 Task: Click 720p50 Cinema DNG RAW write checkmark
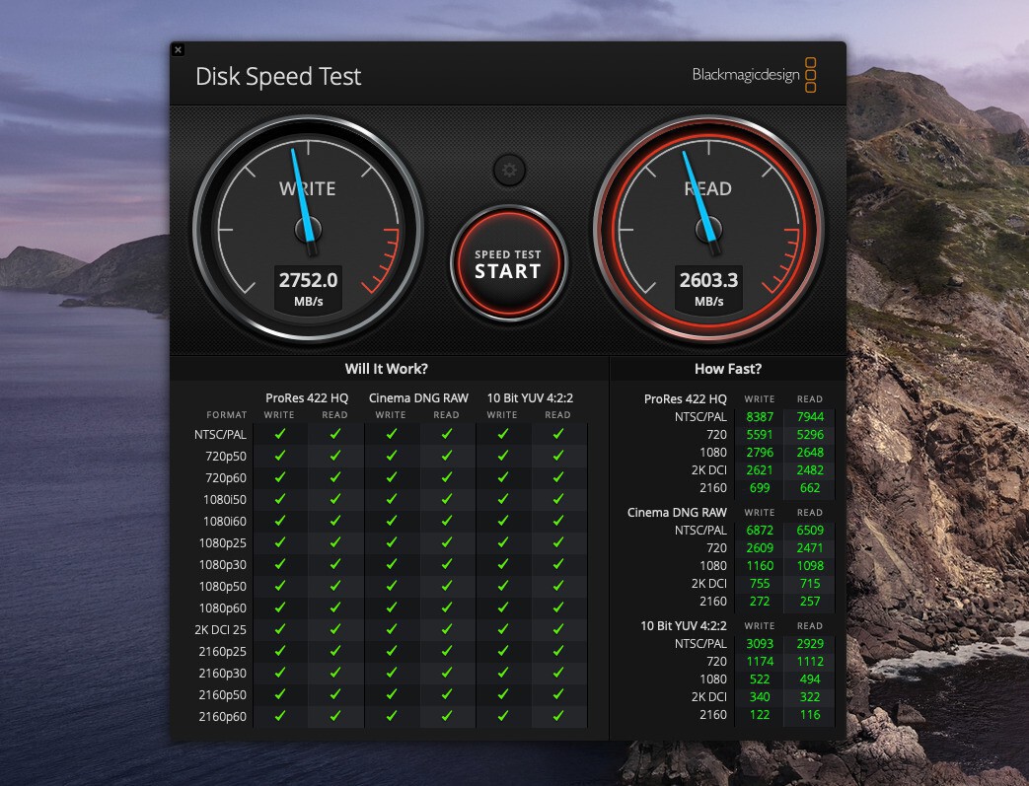pyautogui.click(x=392, y=456)
